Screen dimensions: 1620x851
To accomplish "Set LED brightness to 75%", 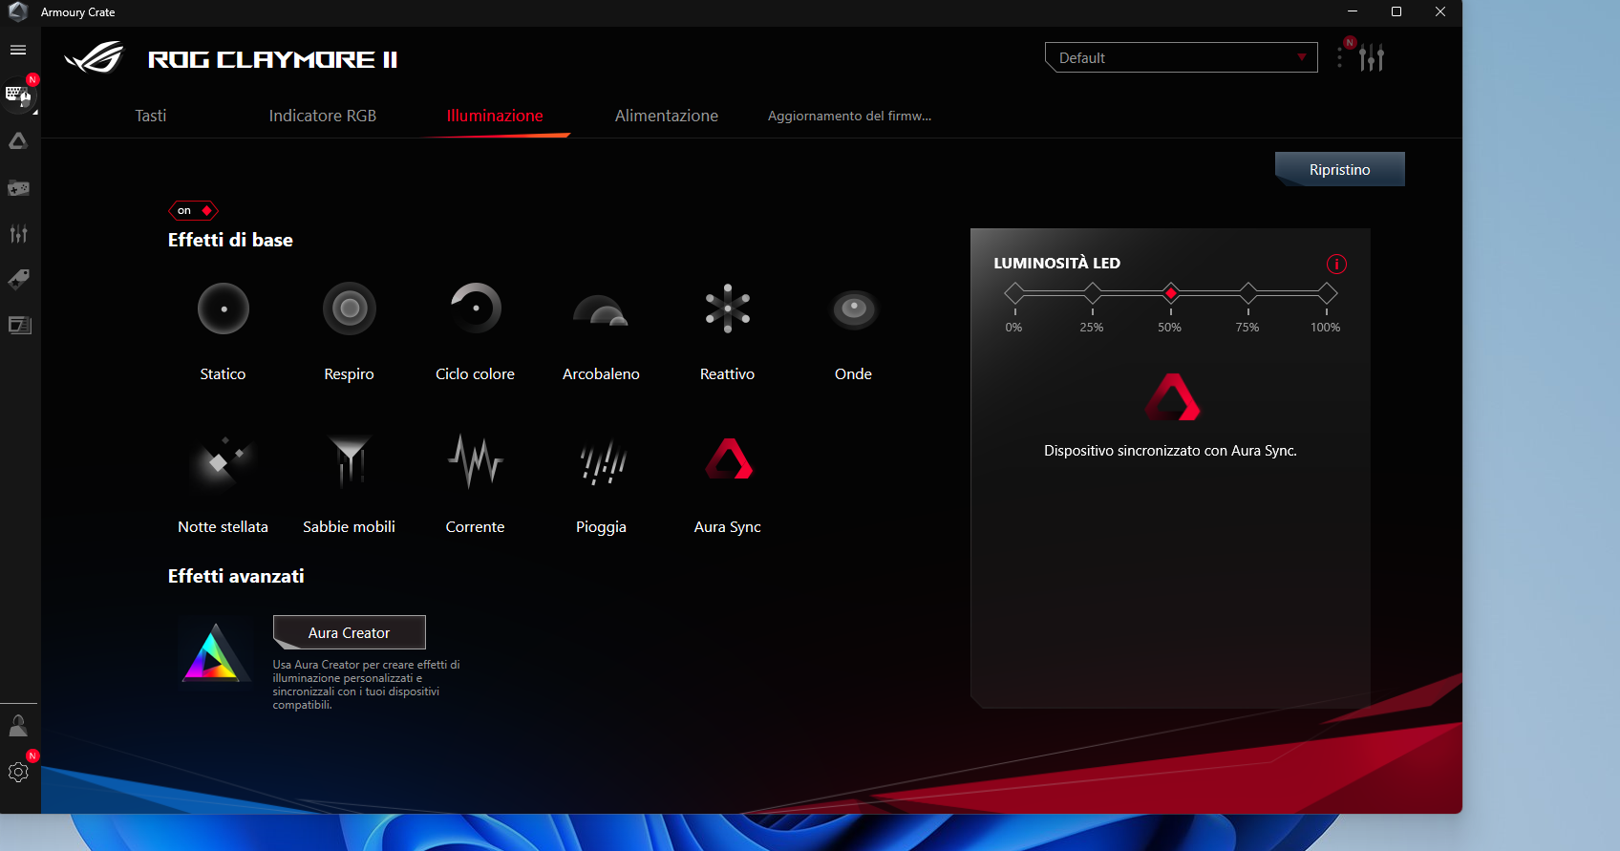I will pyautogui.click(x=1248, y=293).
